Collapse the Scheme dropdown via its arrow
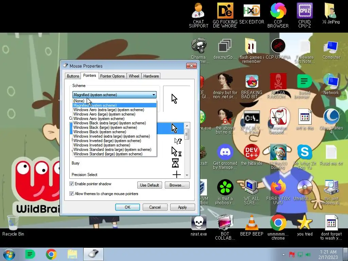The height and width of the screenshot is (261, 348). (x=154, y=95)
